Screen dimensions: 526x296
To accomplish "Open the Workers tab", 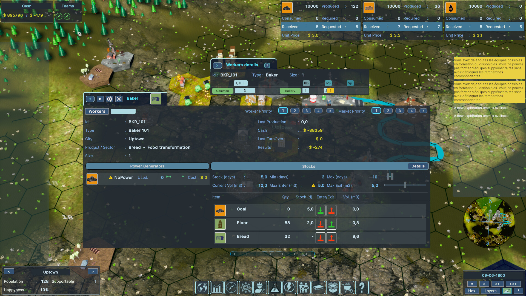I will [x=97, y=111].
